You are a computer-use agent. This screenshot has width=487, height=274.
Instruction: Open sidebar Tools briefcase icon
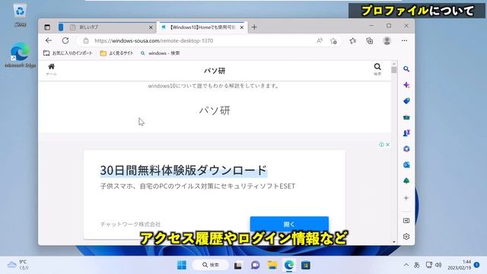pos(406,117)
